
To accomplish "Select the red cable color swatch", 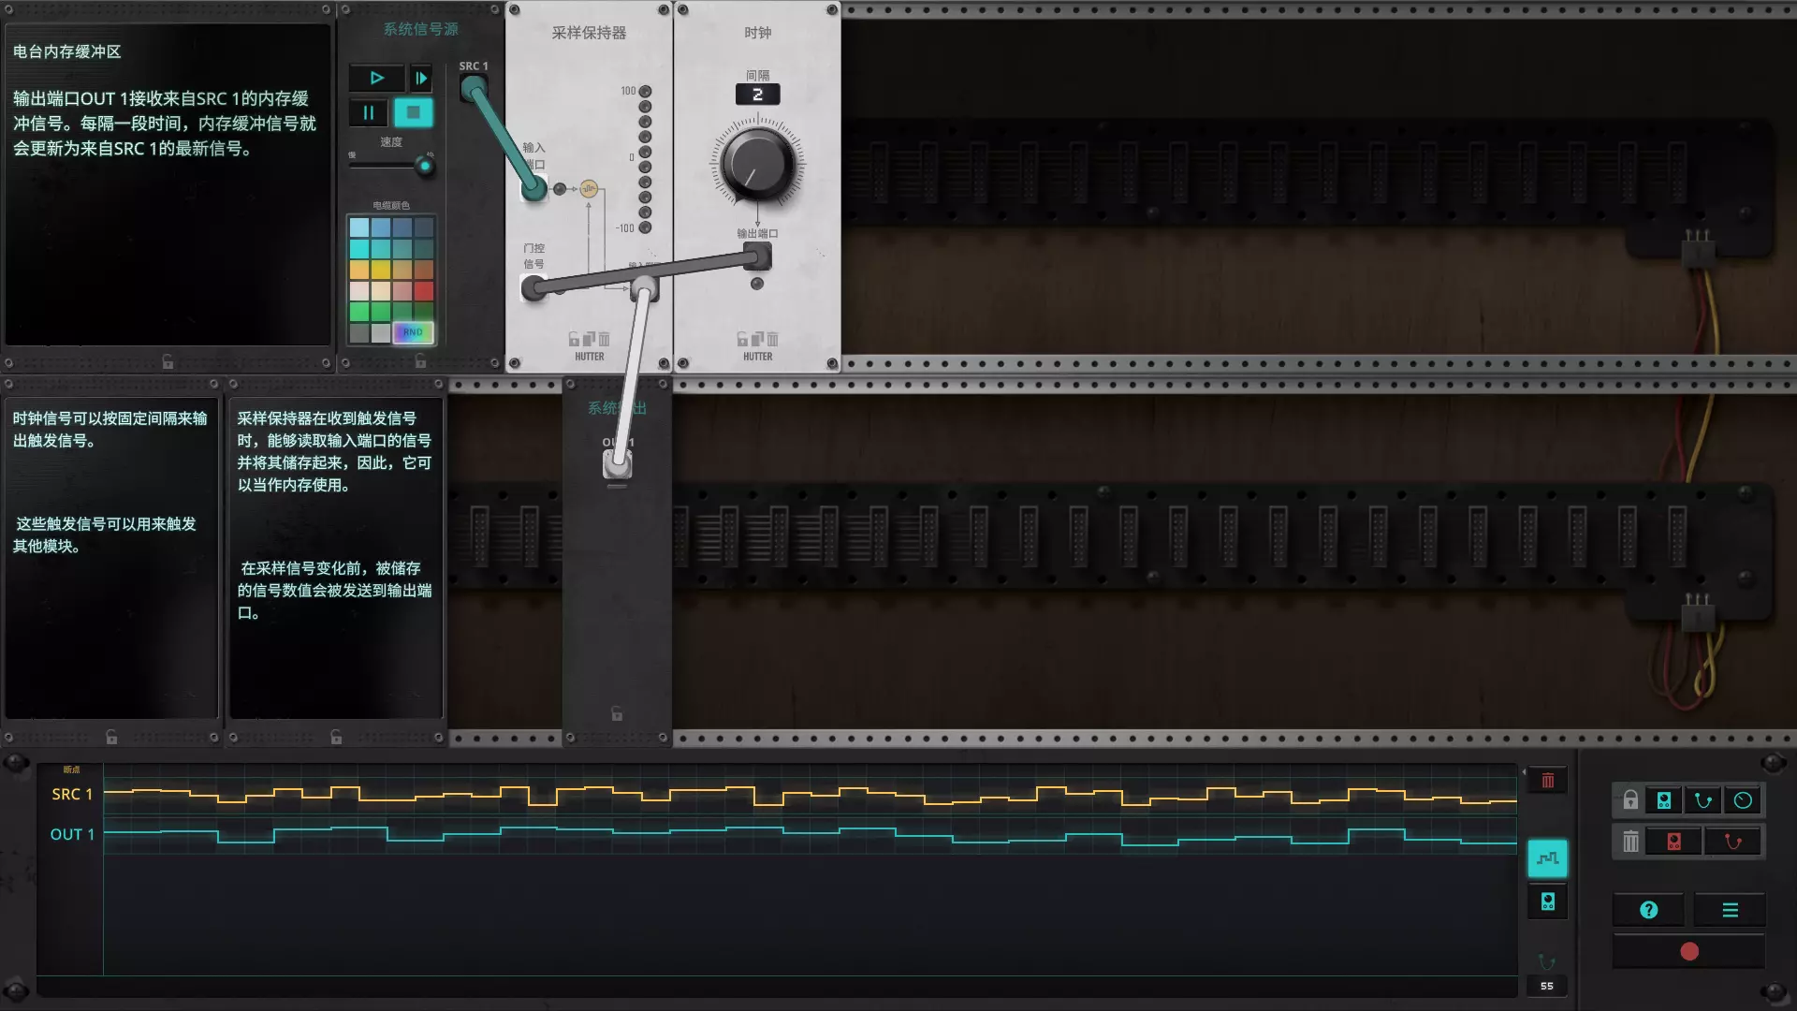I will (x=424, y=291).
